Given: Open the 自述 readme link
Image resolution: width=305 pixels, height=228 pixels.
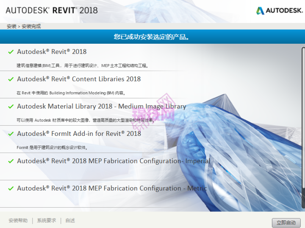Looking at the screenshot, I should (x=70, y=221).
